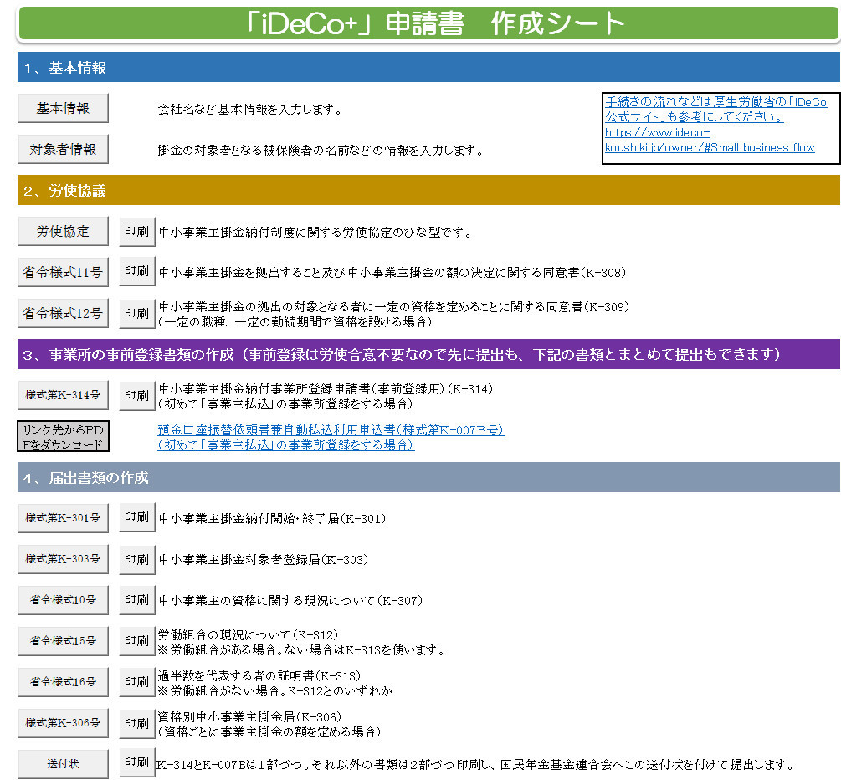Click the 送付状 submission instructions text
Screen dimensions: 841x780
474,764
